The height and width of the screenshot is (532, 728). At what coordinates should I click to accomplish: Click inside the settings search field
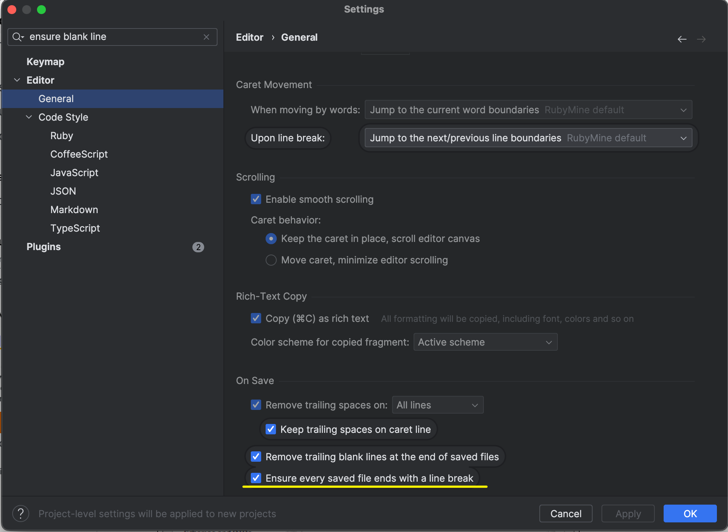point(111,37)
